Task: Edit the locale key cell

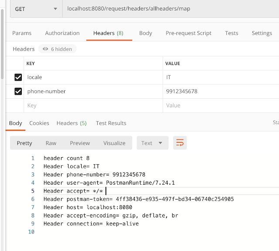Action: pos(93,77)
